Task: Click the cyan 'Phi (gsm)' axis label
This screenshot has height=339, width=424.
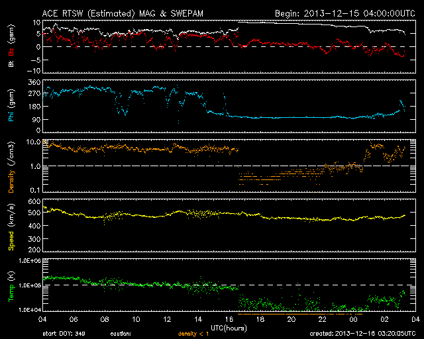Action: [11, 106]
